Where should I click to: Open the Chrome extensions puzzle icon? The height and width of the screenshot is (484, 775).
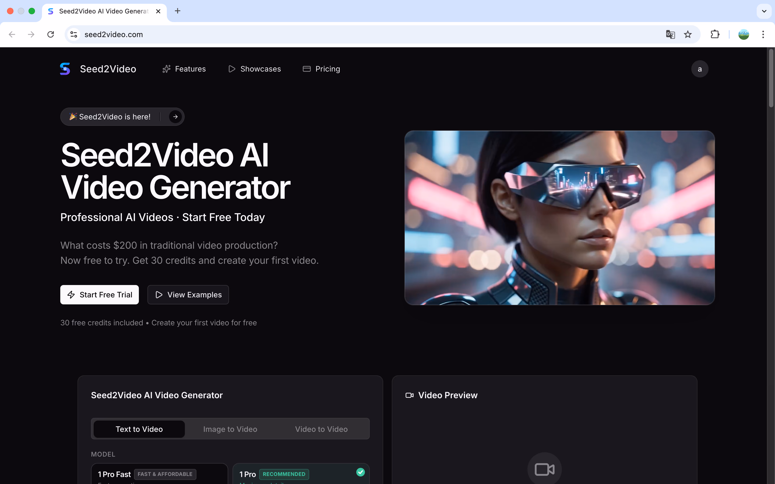tap(715, 34)
